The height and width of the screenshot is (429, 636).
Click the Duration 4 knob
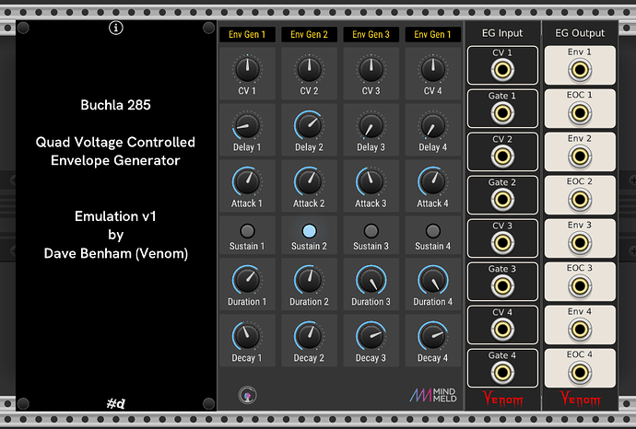[433, 280]
